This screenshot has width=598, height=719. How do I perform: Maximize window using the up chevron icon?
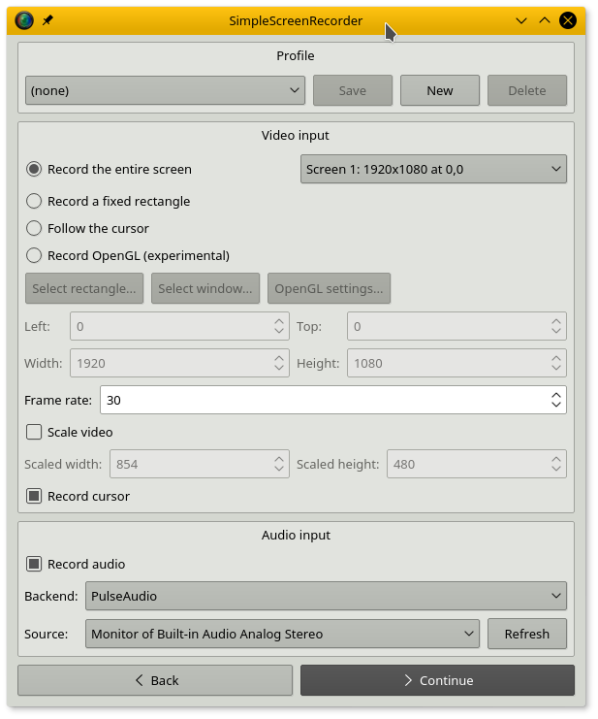click(x=545, y=20)
